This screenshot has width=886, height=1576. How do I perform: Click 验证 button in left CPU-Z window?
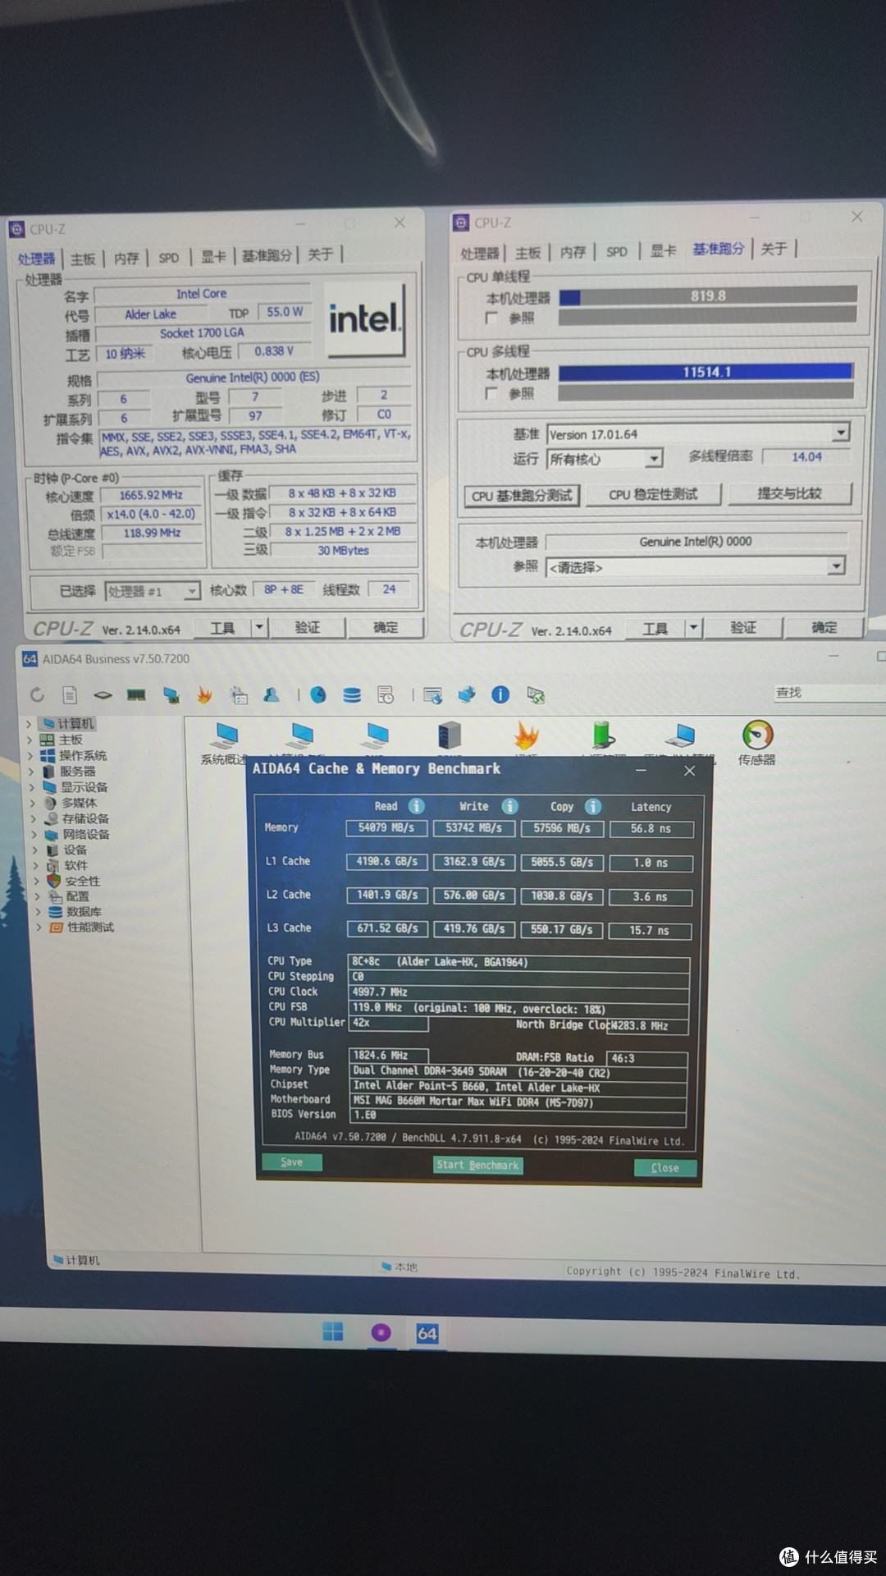[308, 628]
